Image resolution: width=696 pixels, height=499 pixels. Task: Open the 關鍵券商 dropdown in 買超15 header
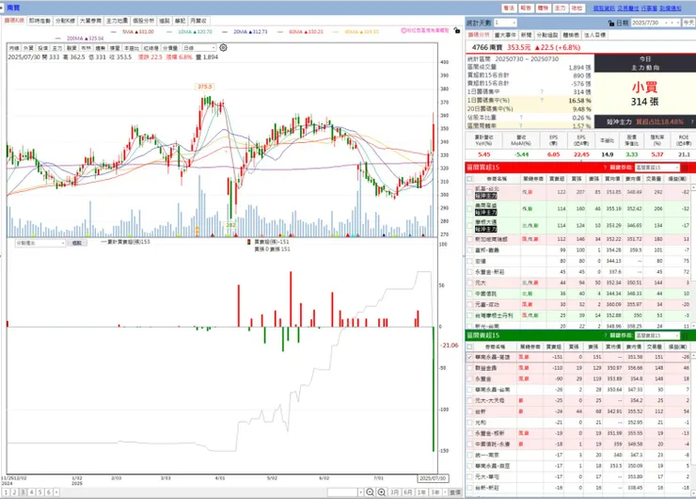coord(656,168)
